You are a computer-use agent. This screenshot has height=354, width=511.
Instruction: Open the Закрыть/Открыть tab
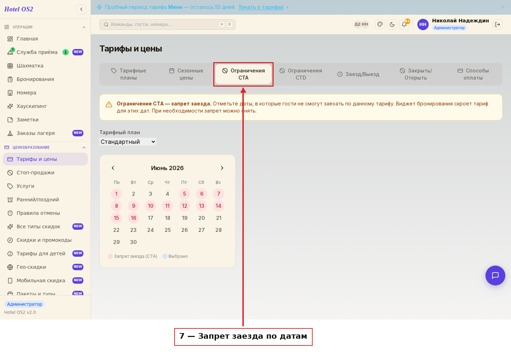click(416, 74)
